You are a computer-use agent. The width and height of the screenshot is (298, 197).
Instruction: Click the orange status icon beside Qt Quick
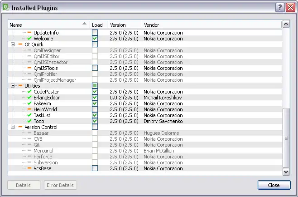click(20, 44)
